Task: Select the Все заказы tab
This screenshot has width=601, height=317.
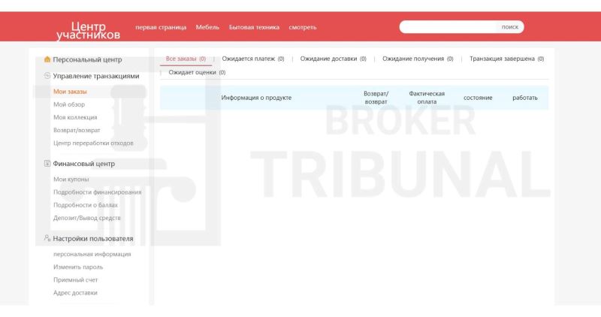Action: [186, 59]
